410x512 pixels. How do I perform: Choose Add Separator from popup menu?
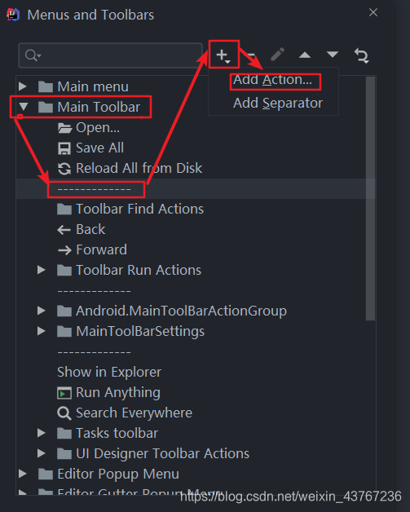(x=278, y=104)
